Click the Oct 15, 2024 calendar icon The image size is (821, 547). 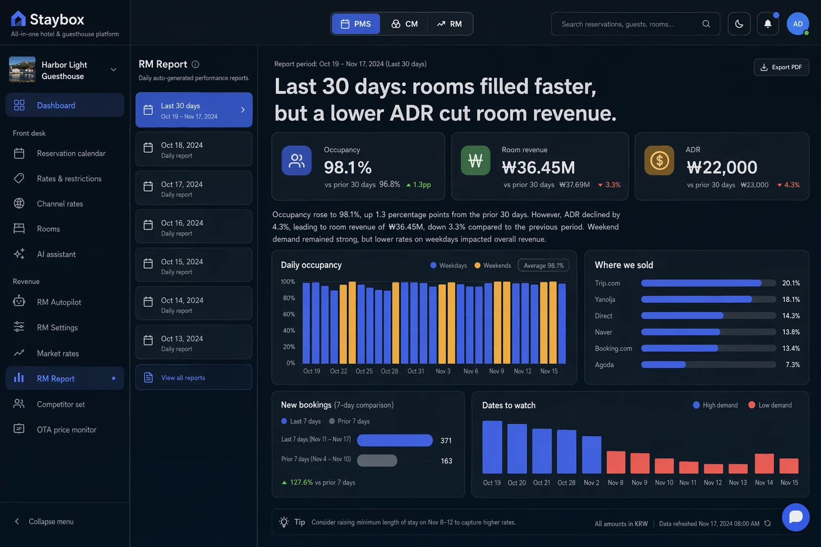[149, 264]
